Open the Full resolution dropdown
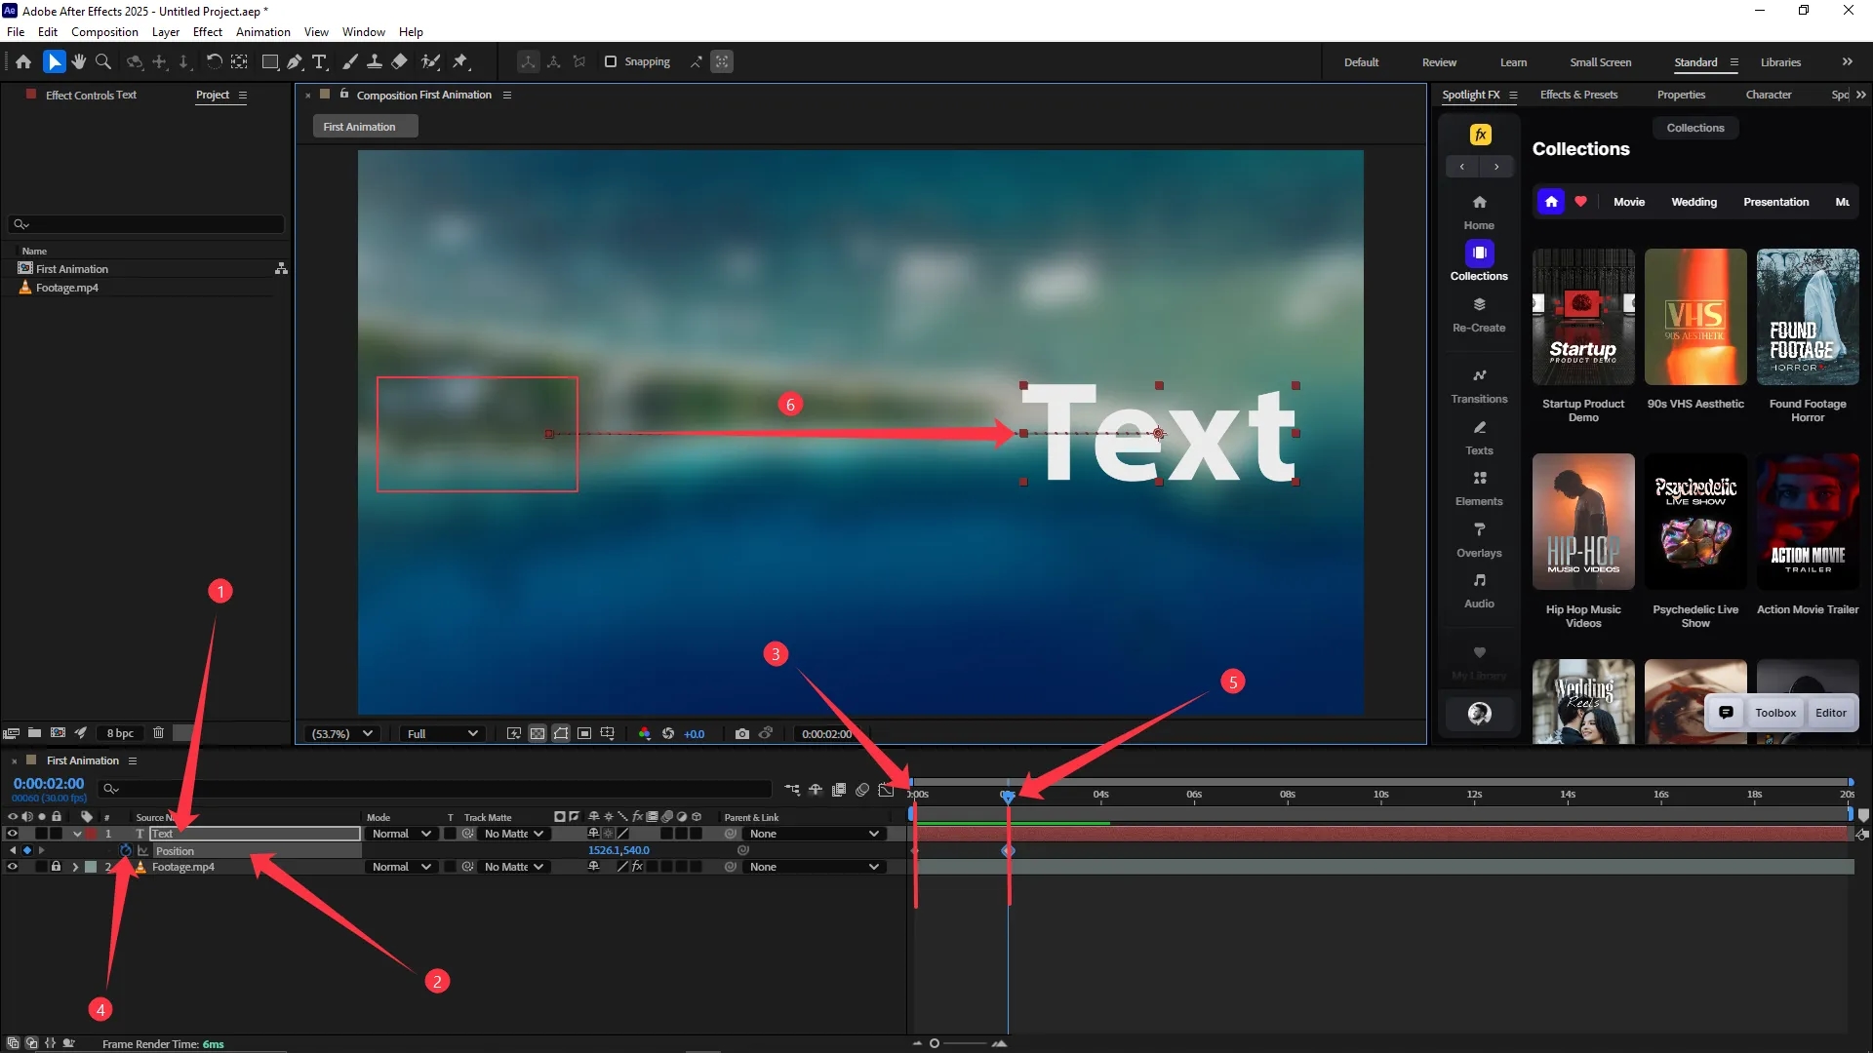This screenshot has height=1053, width=1873. 442,733
